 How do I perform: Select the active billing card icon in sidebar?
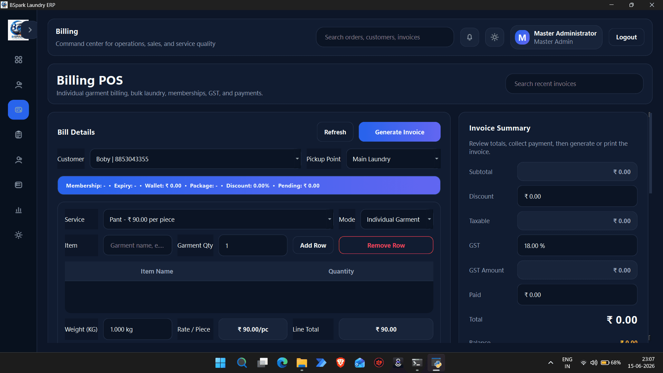click(x=18, y=110)
